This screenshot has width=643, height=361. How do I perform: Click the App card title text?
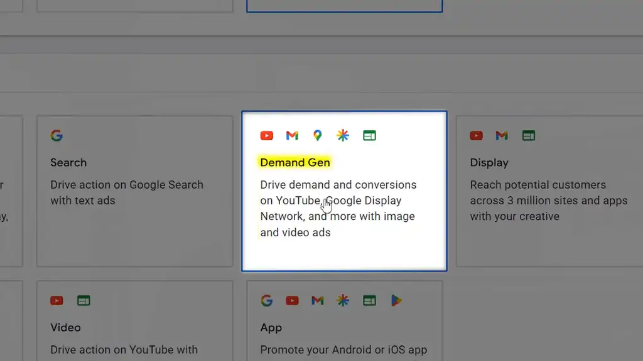pyautogui.click(x=271, y=328)
